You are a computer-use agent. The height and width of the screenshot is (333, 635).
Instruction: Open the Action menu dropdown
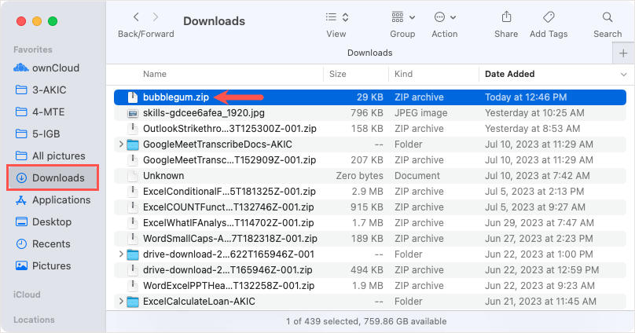click(x=444, y=16)
